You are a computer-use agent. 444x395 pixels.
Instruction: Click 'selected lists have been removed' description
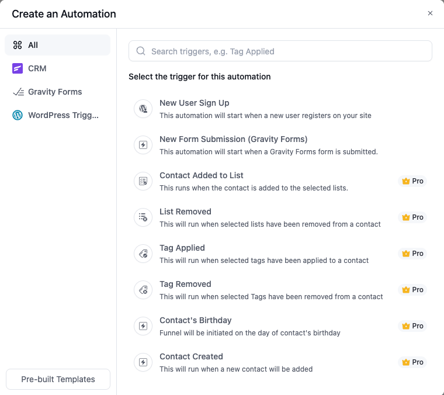[x=270, y=224]
